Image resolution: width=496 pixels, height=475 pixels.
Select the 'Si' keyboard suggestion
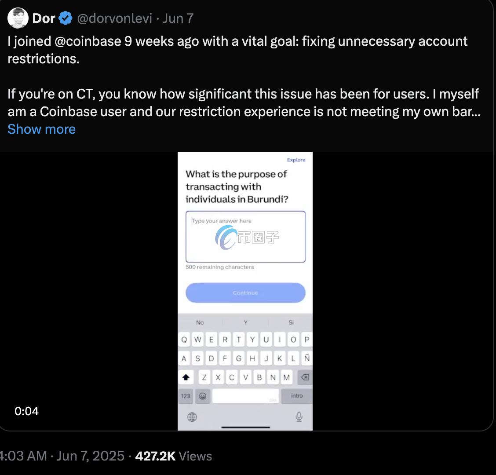coord(291,322)
